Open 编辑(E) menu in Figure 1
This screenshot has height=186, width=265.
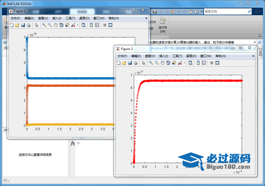(29, 18)
